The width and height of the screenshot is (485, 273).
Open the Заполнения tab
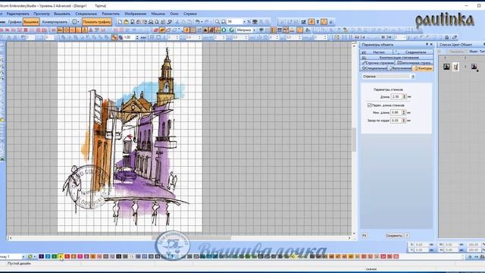(400, 68)
